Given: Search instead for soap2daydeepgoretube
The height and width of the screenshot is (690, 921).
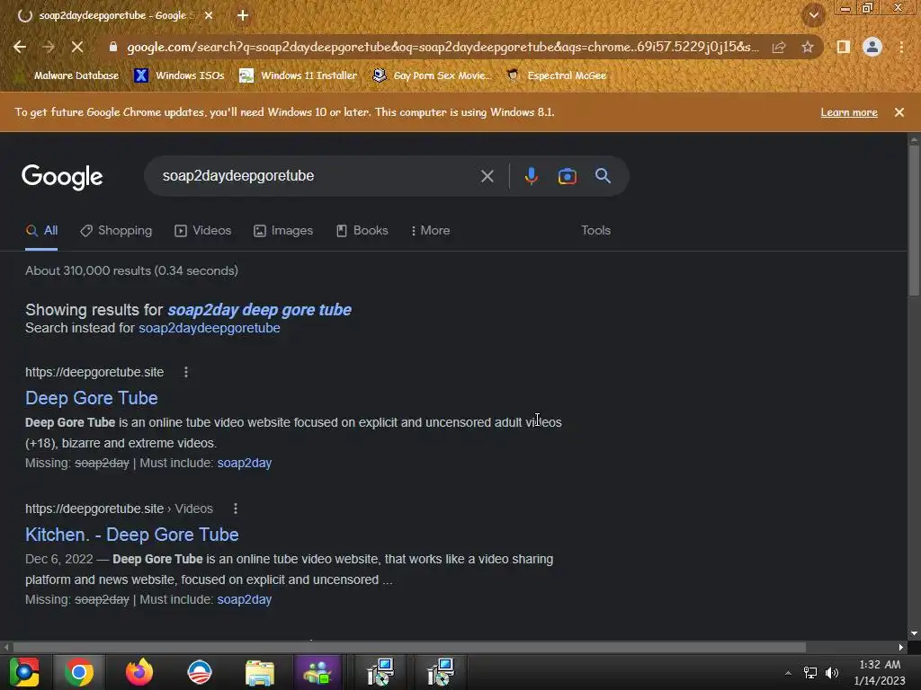Looking at the screenshot, I should coord(209,328).
